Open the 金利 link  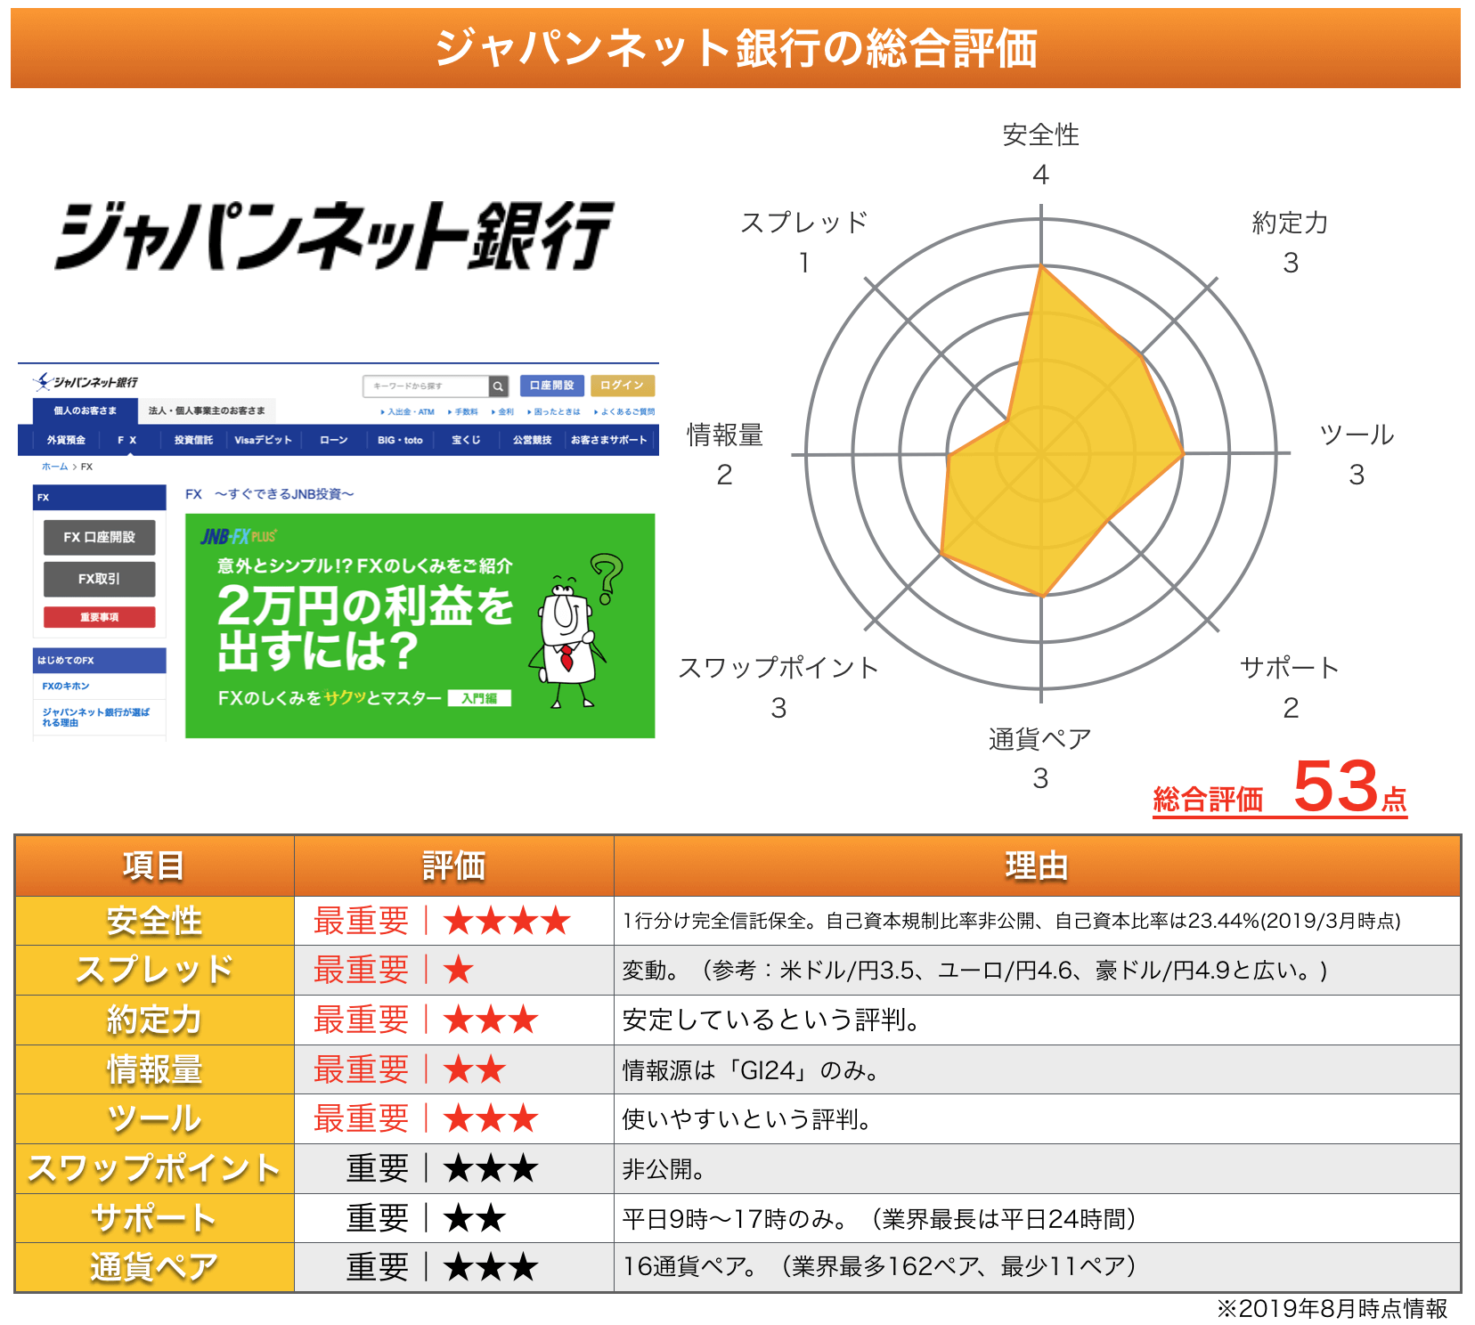503,412
